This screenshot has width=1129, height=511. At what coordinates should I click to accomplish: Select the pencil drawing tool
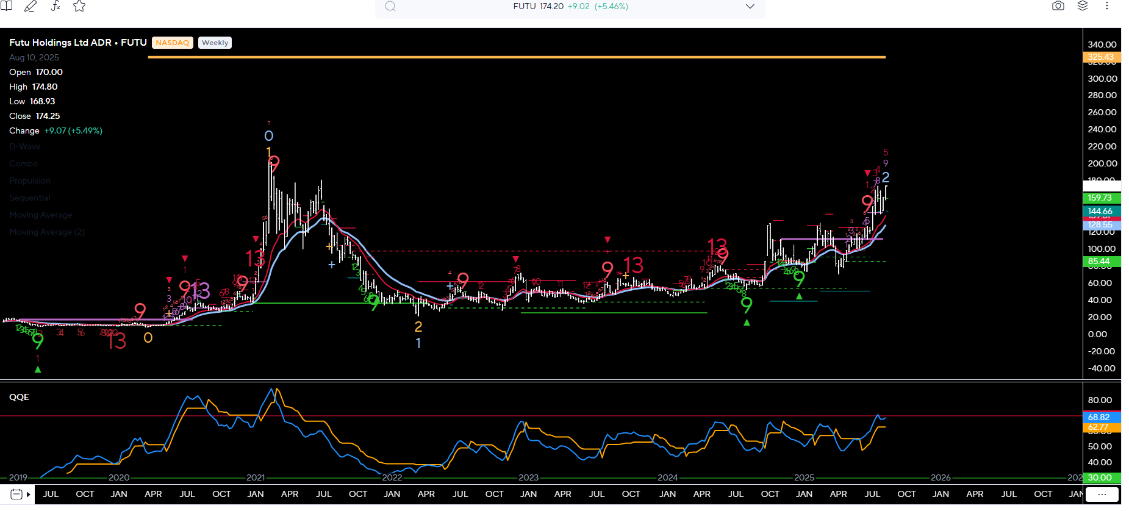coord(30,6)
